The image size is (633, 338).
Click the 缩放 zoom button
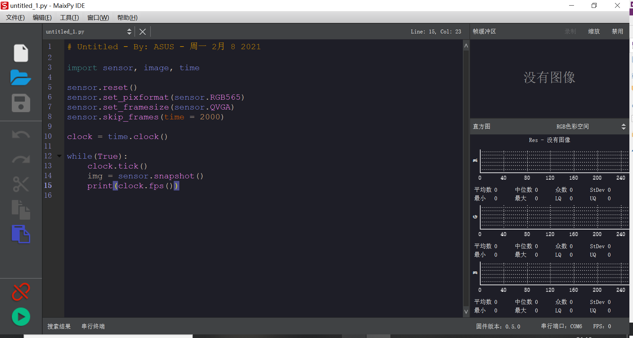[x=594, y=31]
